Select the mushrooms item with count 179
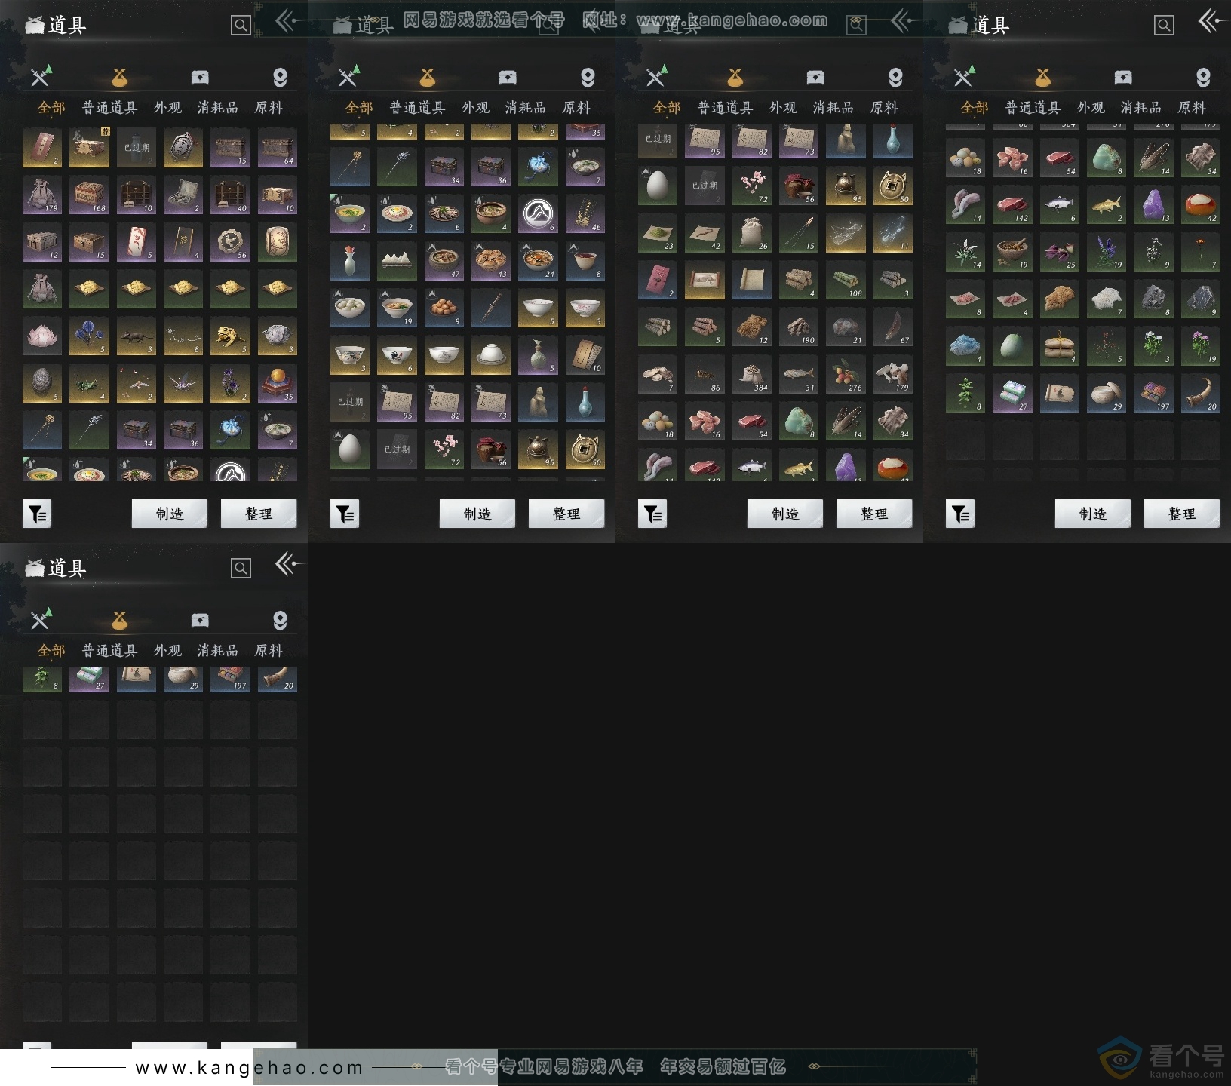1231x1086 pixels. pyautogui.click(x=893, y=374)
